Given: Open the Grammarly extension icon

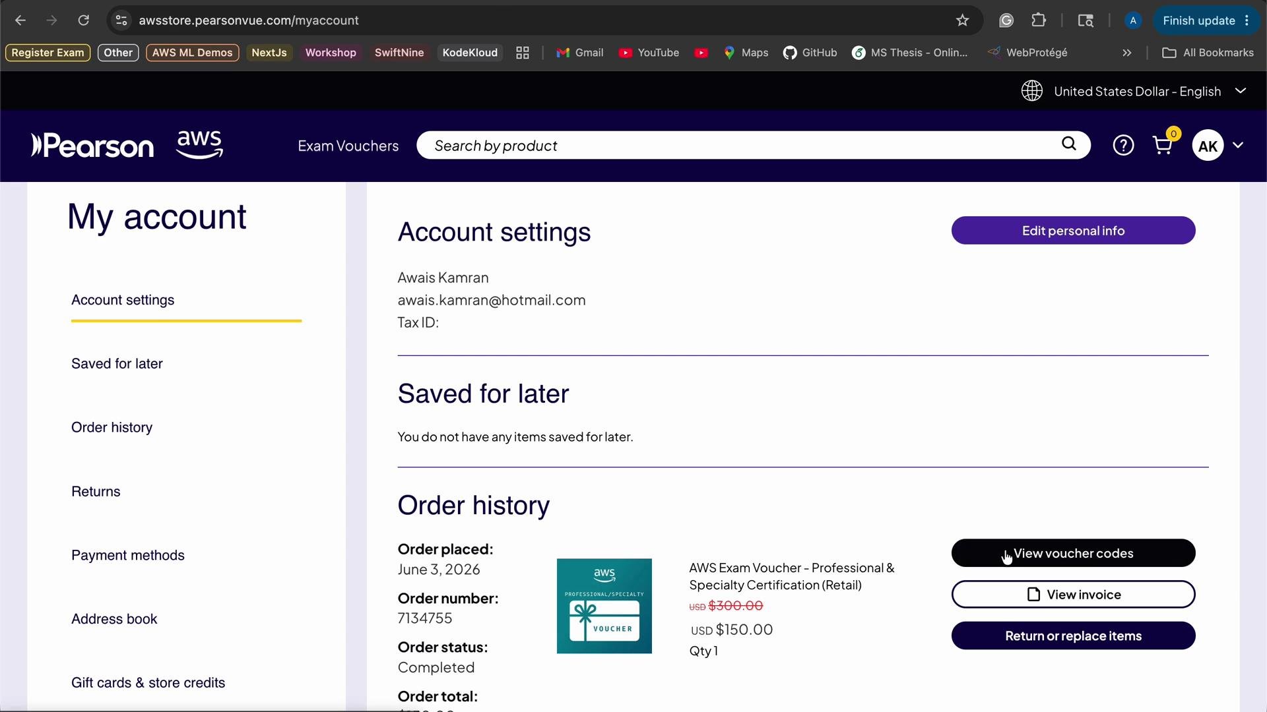Looking at the screenshot, I should (1006, 20).
